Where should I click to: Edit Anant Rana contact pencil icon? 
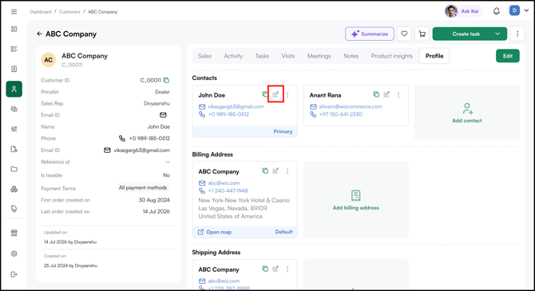(x=386, y=94)
